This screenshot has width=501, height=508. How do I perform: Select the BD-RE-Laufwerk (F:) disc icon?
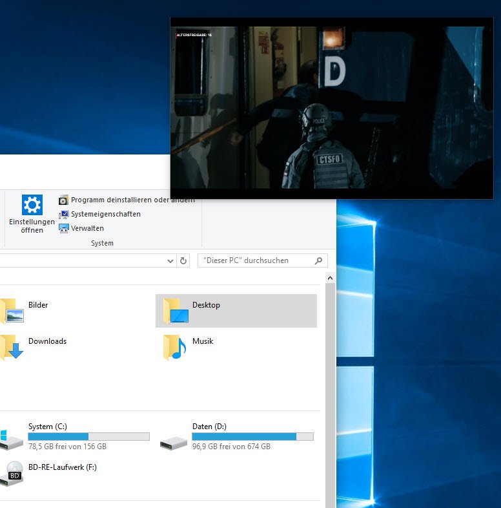[x=14, y=474]
